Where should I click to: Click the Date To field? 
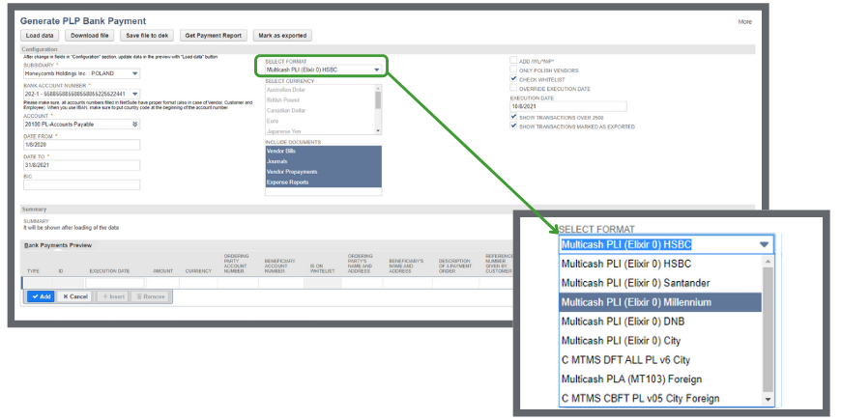pyautogui.click(x=81, y=165)
